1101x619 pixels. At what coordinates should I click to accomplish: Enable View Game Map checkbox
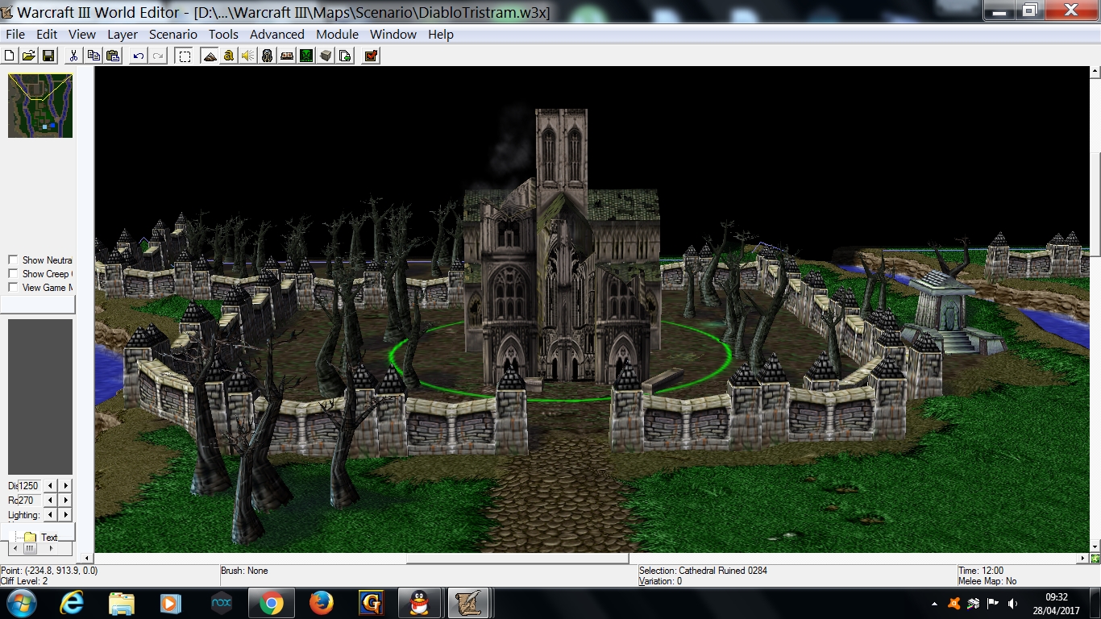[x=13, y=287]
